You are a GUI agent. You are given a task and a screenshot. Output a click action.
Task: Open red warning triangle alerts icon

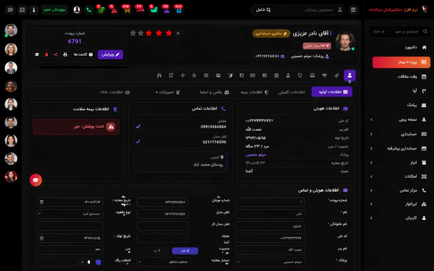tap(114, 10)
